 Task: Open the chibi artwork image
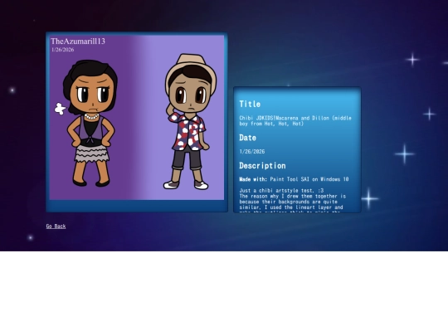point(137,118)
